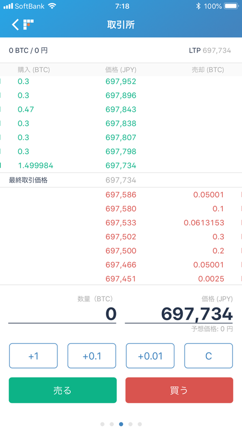Screen dimensions: 242x430
Task: Select ask price 697,838
Action: point(121,124)
